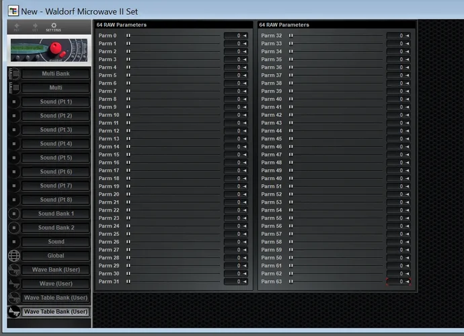Click the Parm 21 label
Image resolution: width=464 pixels, height=336 pixels.
coord(108,202)
